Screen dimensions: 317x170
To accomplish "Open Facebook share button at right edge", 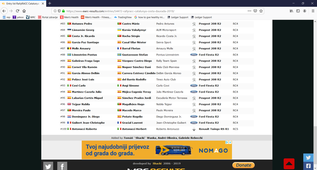I will coord(308,166).
